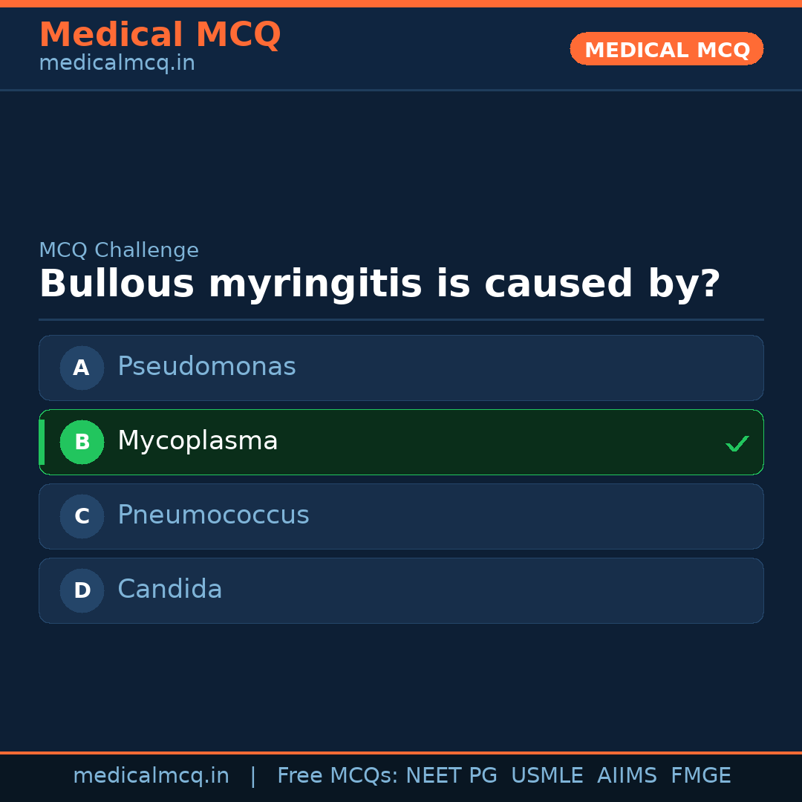
Task: Click the green B circle badge
Action: pyautogui.click(x=82, y=442)
